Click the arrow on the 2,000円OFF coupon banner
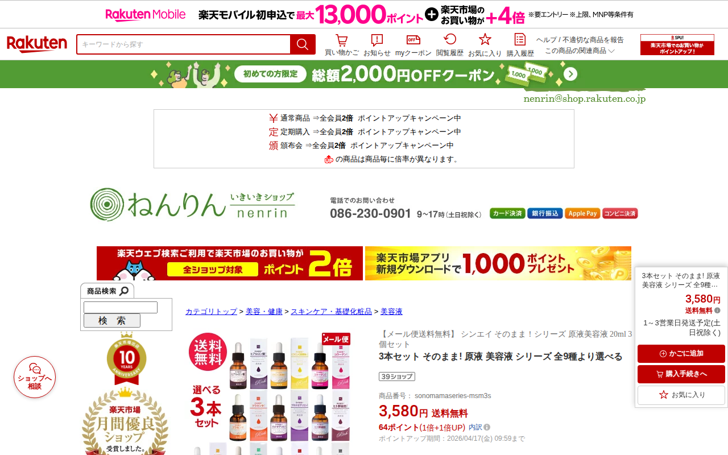Image resolution: width=728 pixels, height=455 pixels. (570, 75)
